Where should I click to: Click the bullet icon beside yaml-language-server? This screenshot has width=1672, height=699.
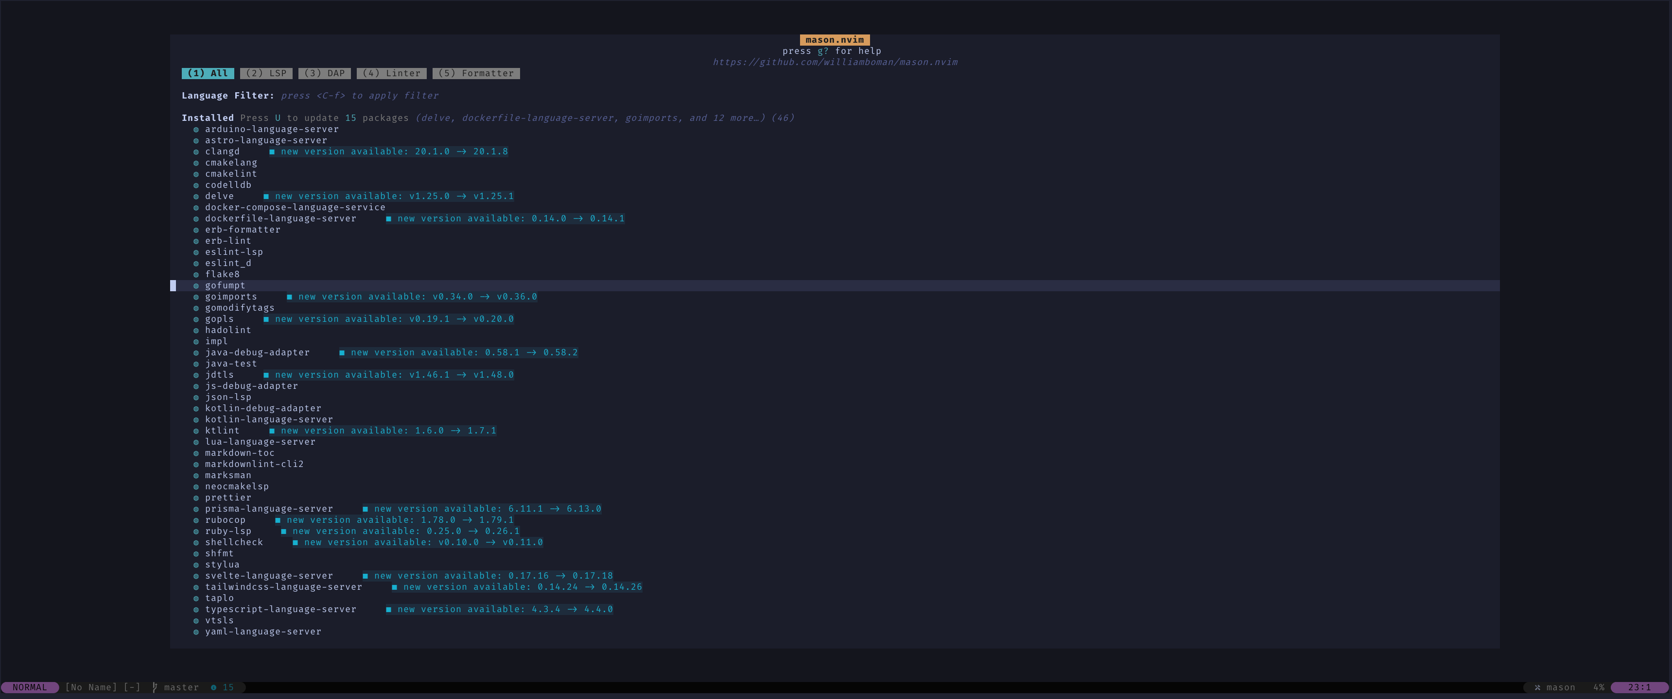click(196, 632)
